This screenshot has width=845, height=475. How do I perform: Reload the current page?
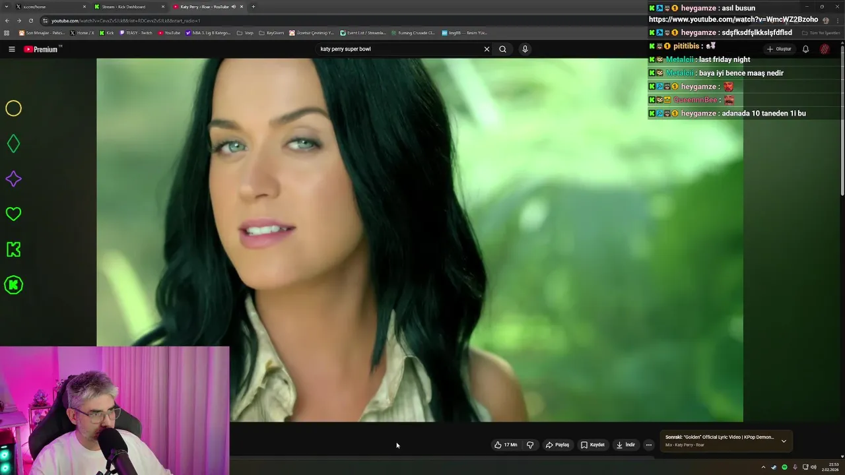tap(30, 20)
